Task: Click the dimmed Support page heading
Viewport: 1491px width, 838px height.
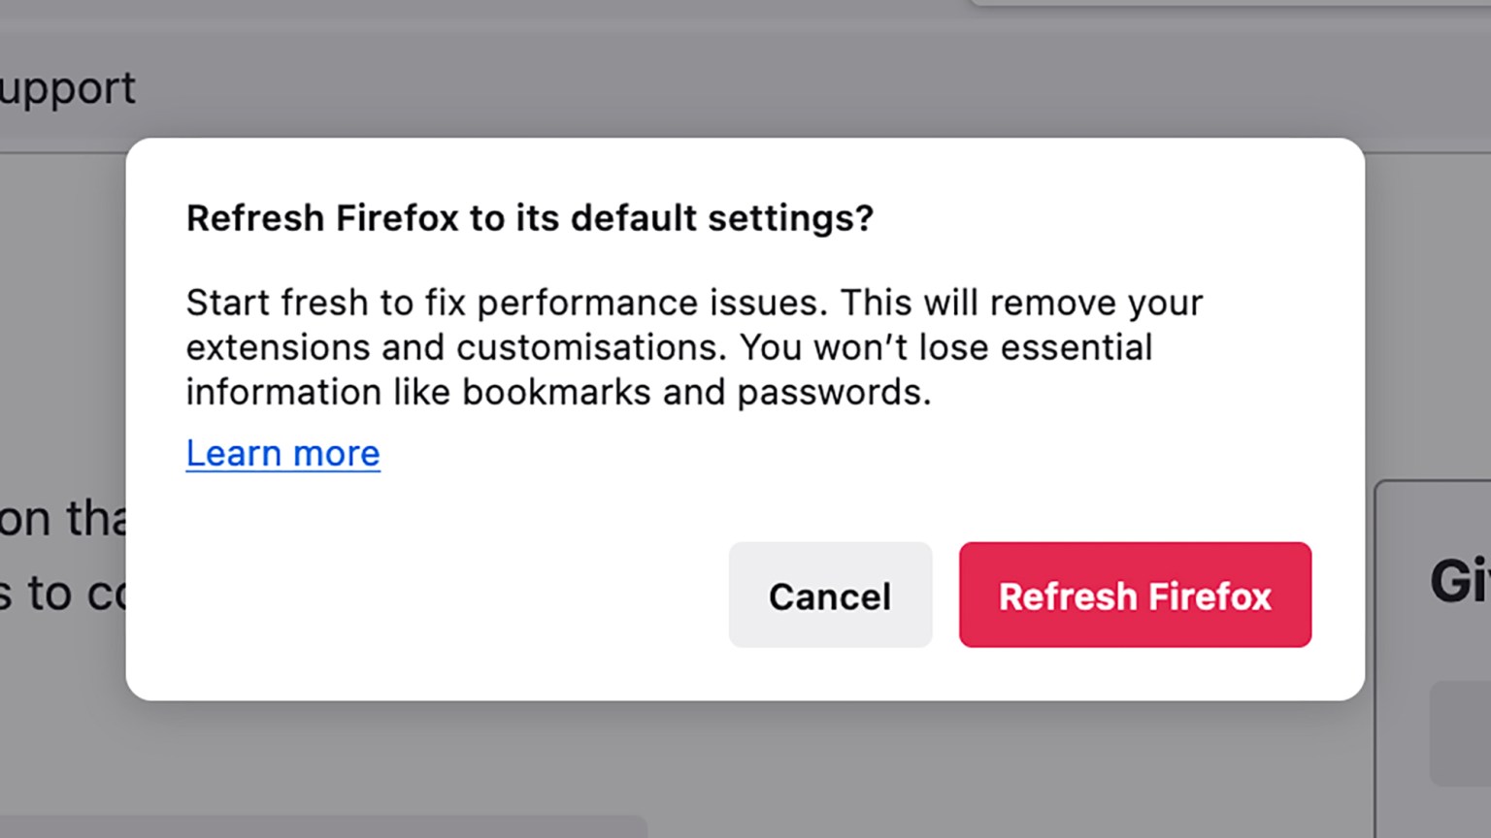Action: (68, 88)
